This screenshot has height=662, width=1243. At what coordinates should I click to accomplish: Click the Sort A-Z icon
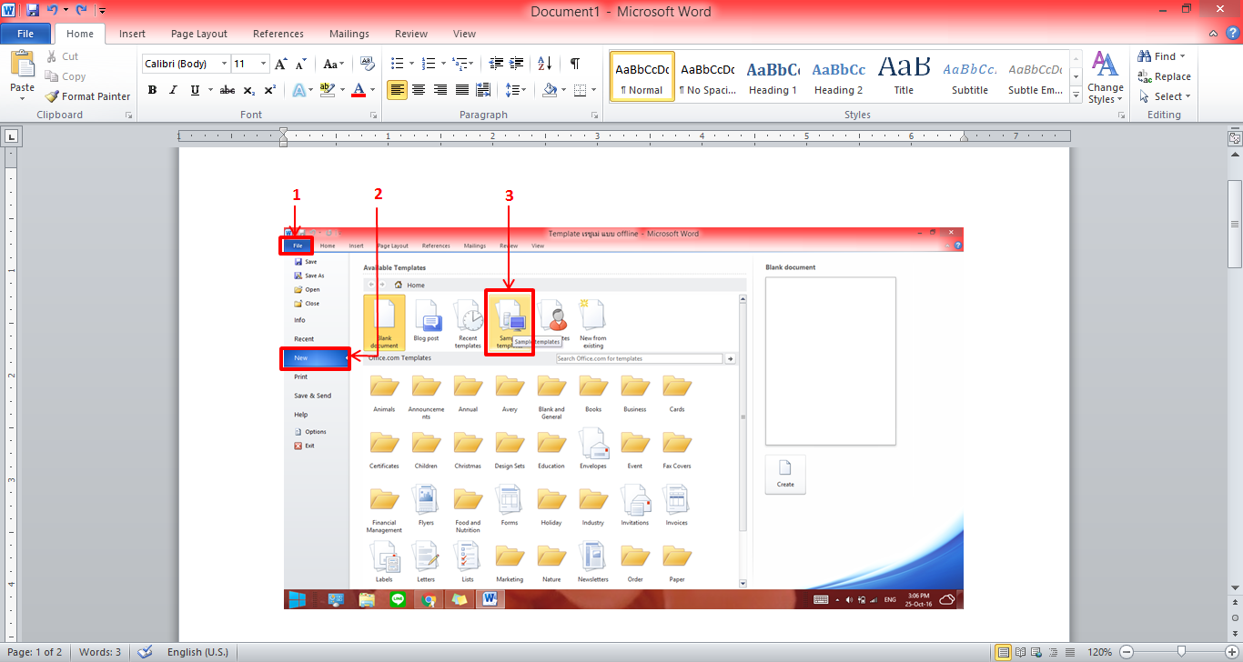pos(545,64)
